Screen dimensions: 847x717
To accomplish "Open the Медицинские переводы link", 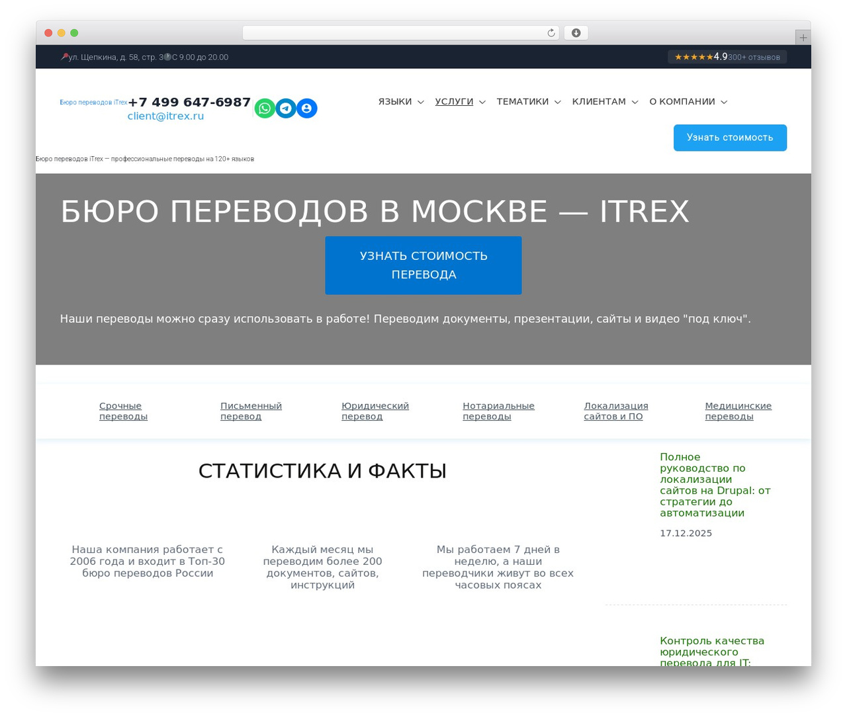I will [x=738, y=411].
